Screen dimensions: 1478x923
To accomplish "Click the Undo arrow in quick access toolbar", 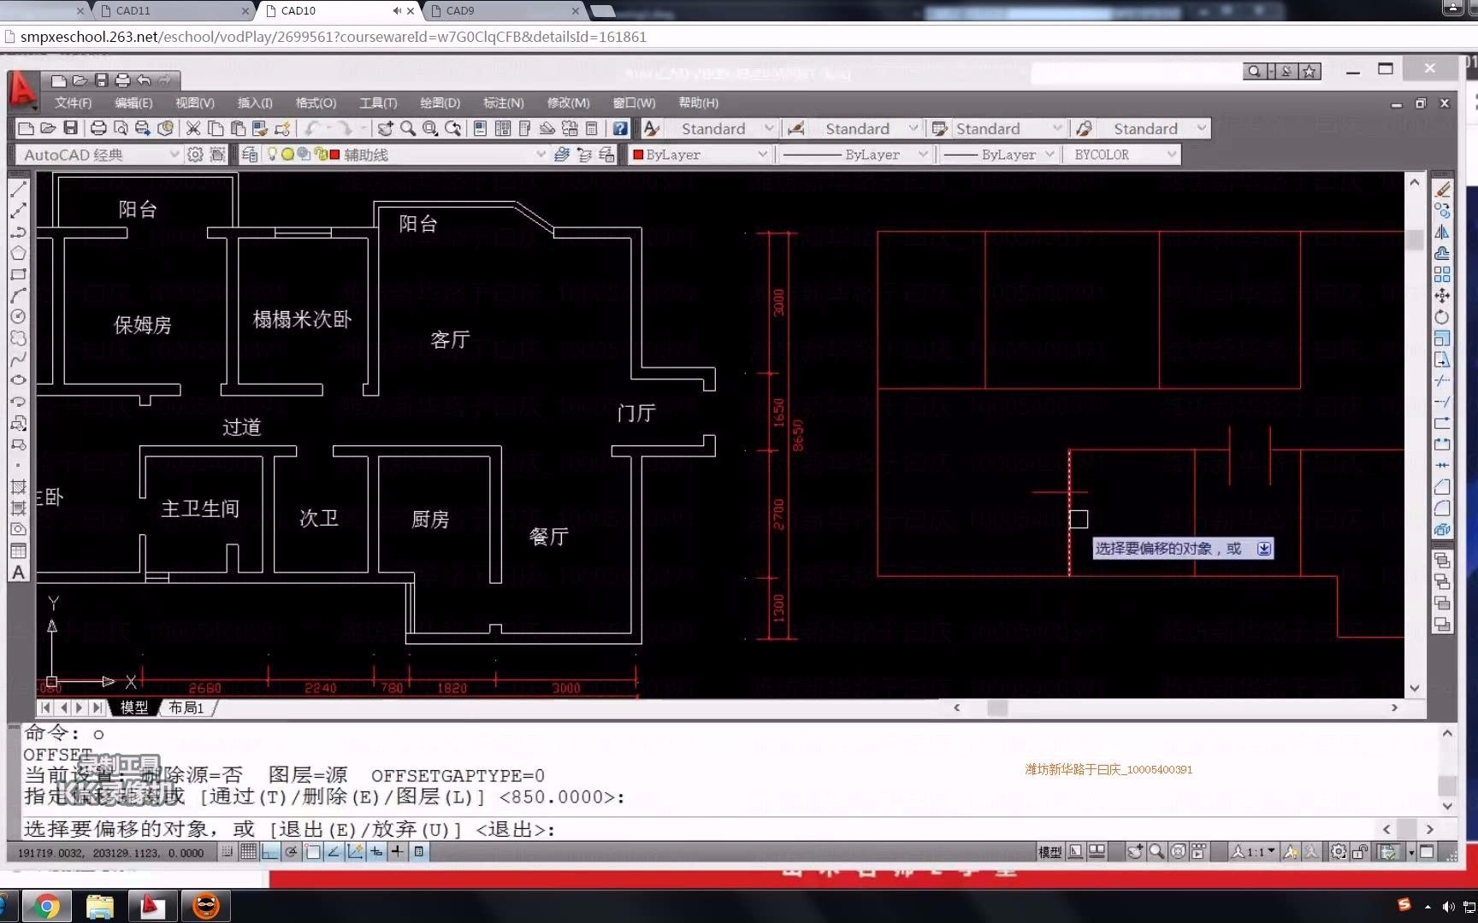I will tap(143, 80).
